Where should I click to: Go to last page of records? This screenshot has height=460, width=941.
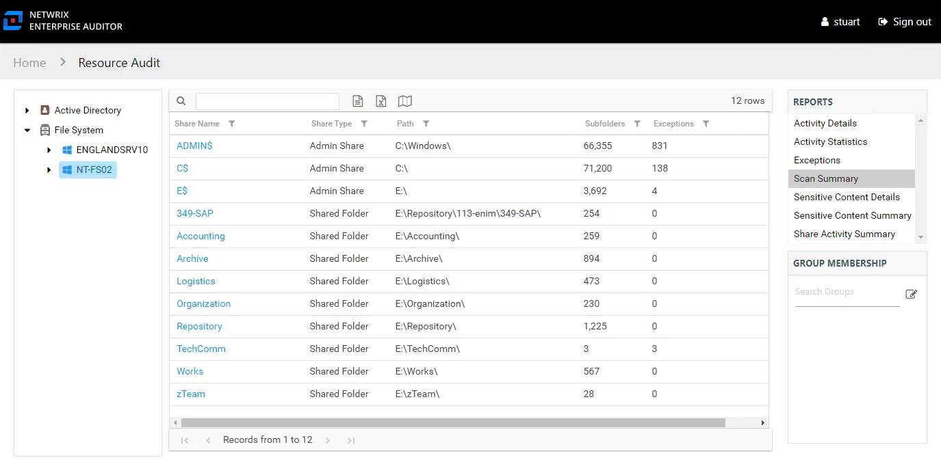pos(351,440)
